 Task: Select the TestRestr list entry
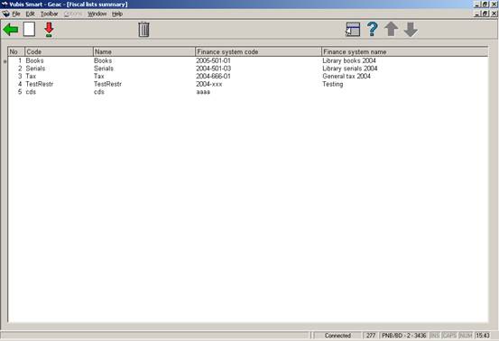coord(248,84)
